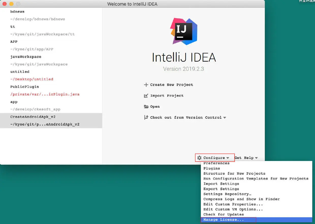The width and height of the screenshot is (315, 224).
Task: Click the path ~/kyee/git/app/APP
Action: [32, 49]
